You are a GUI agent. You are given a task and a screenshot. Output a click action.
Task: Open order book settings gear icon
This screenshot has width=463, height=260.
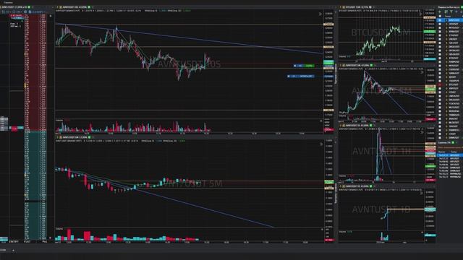[25, 12]
